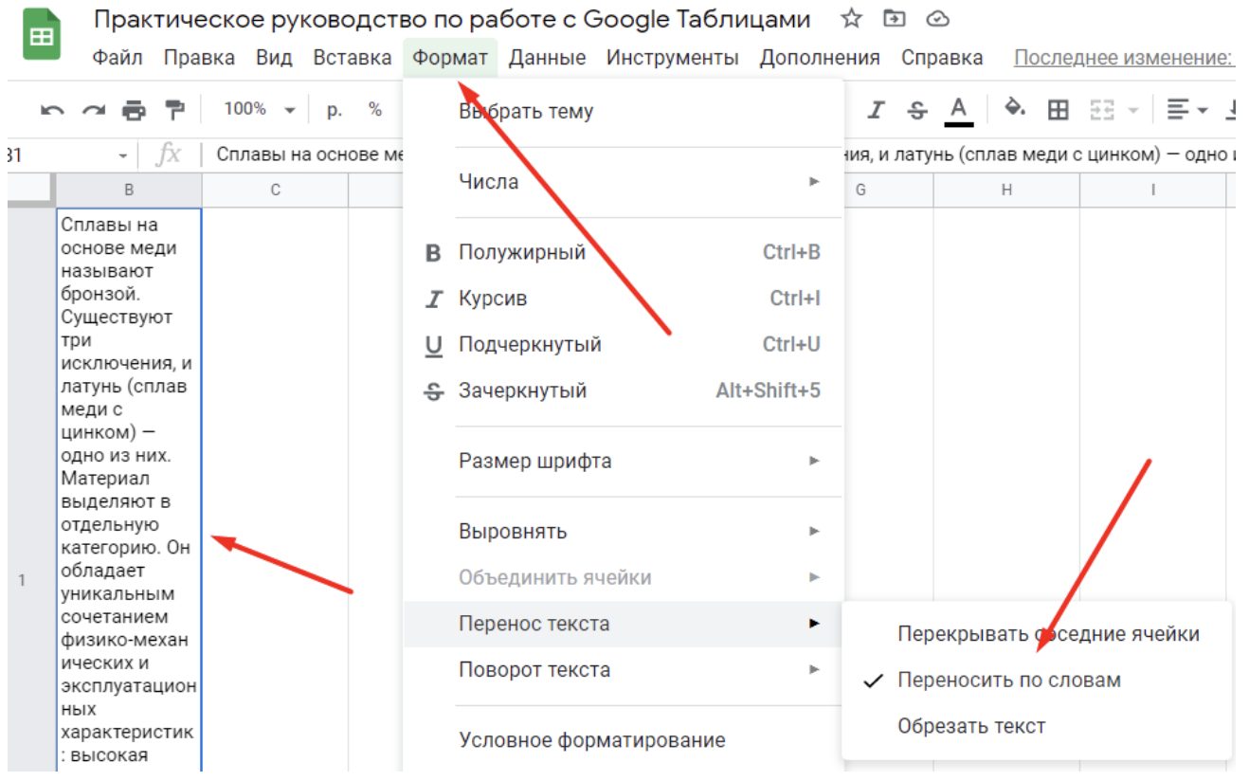Open the fill color bucket picker

(1016, 109)
